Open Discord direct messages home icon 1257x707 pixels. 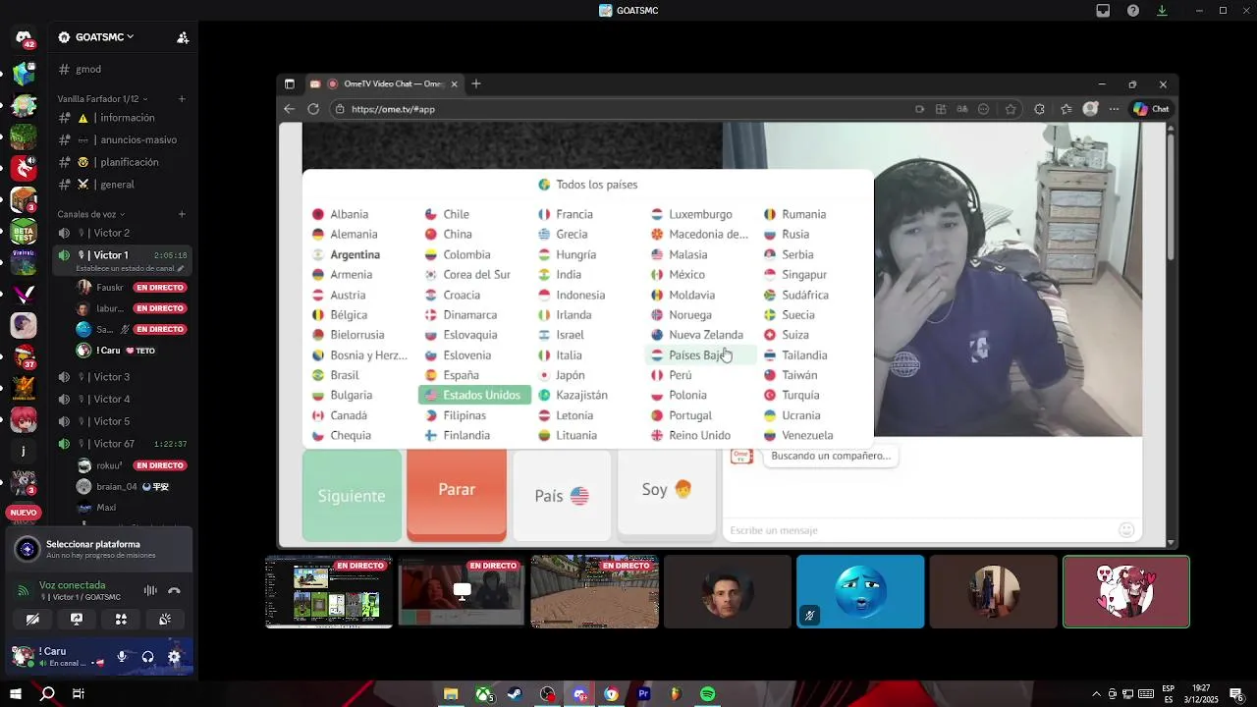tap(24, 38)
